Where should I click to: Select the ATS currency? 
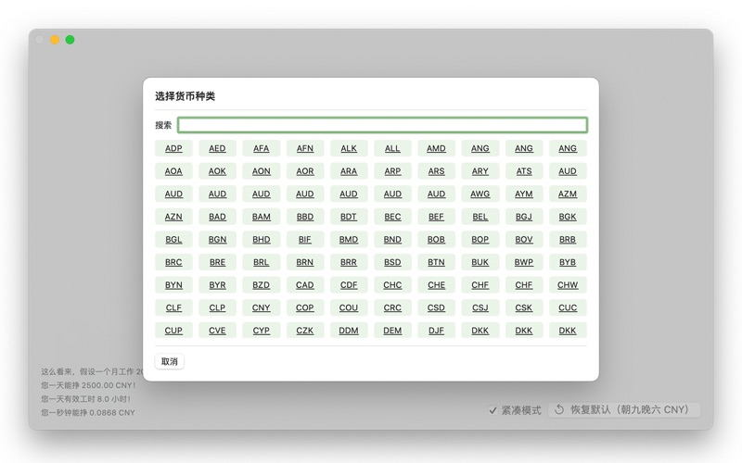tap(524, 171)
